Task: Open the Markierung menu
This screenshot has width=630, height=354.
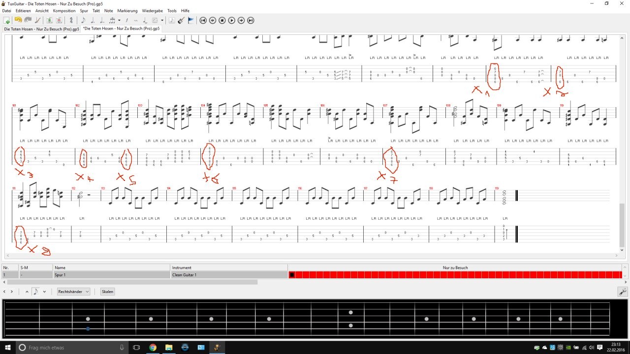Action: (x=127, y=10)
